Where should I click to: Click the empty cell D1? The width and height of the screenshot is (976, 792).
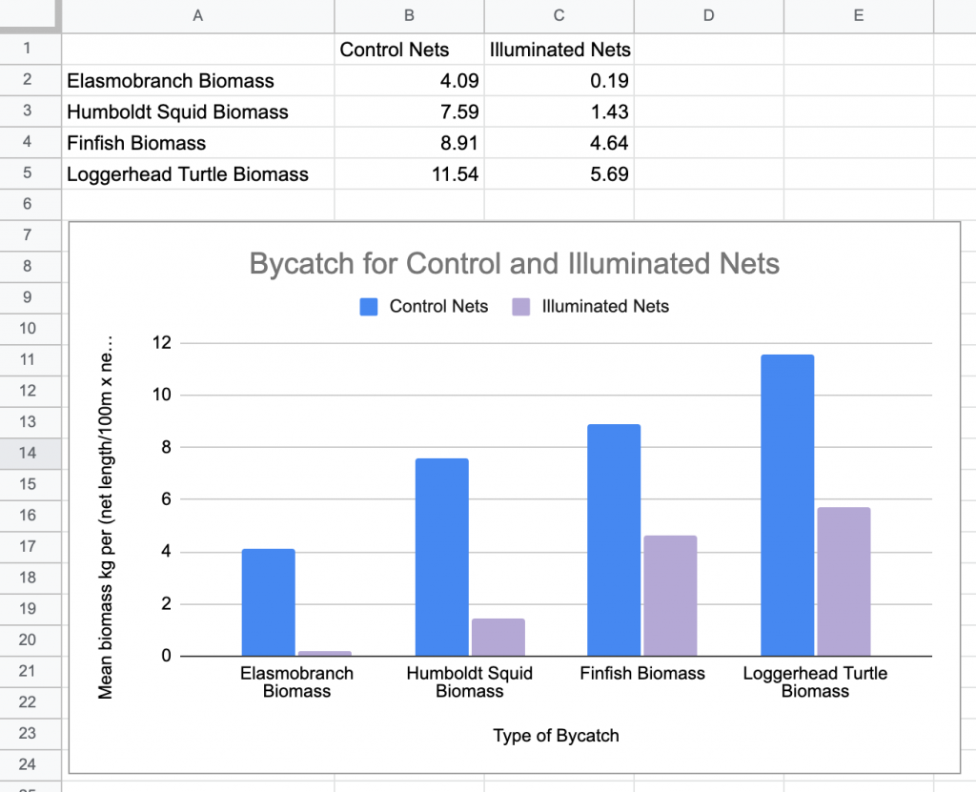tap(708, 49)
